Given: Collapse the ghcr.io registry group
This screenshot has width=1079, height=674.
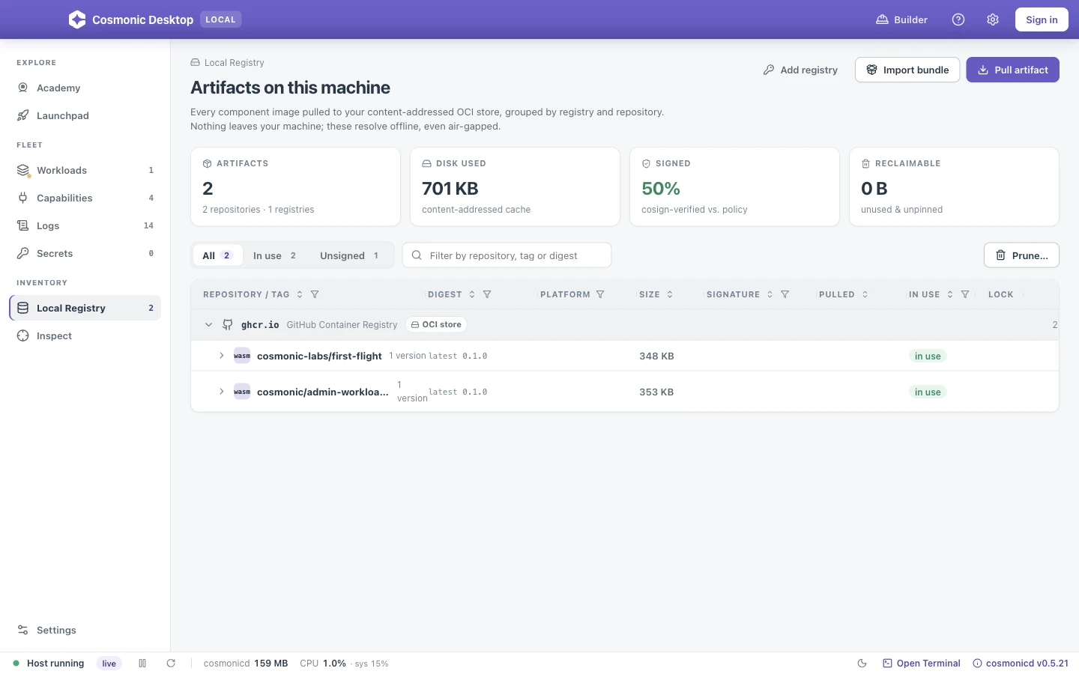Looking at the screenshot, I should click(x=208, y=325).
